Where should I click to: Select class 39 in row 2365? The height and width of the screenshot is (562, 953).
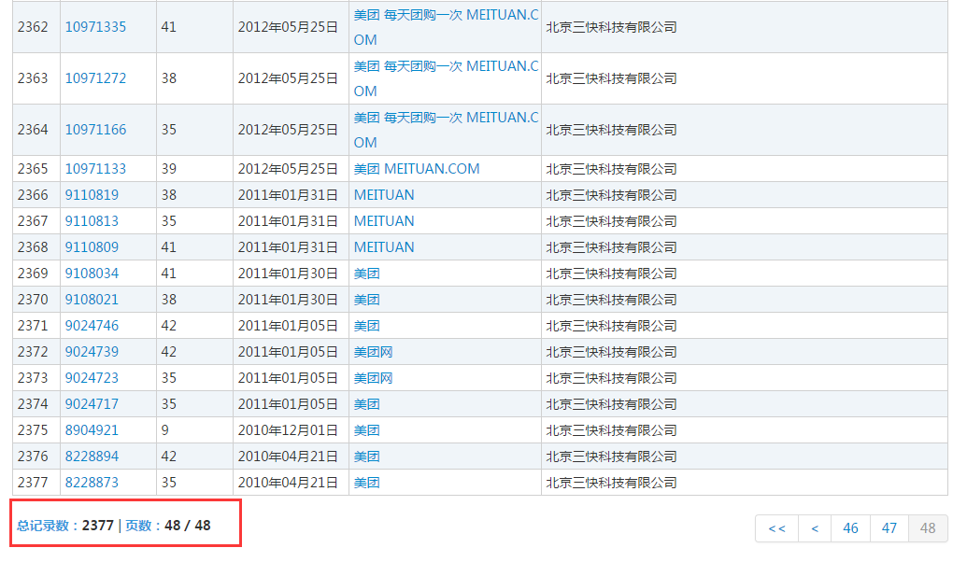click(168, 169)
